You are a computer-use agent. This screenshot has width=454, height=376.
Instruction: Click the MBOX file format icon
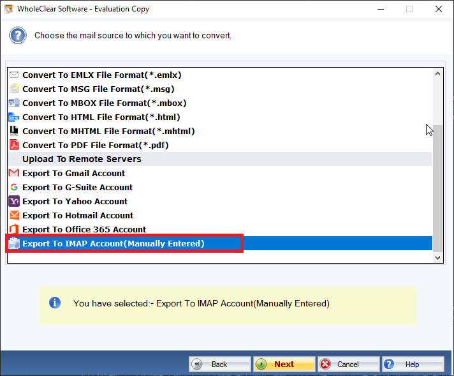pyautogui.click(x=14, y=103)
